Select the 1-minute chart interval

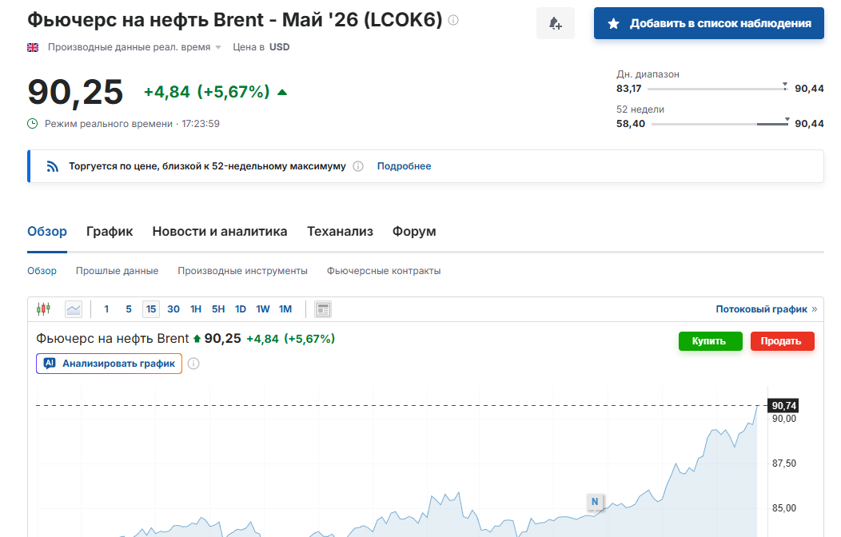(106, 309)
